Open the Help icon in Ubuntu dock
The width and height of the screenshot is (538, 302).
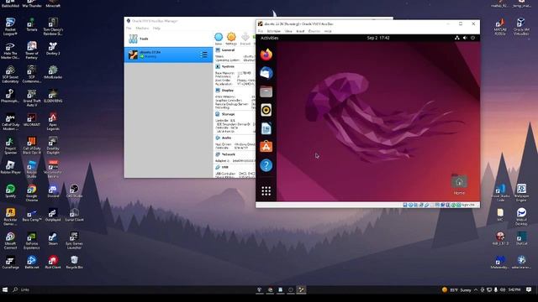click(266, 165)
